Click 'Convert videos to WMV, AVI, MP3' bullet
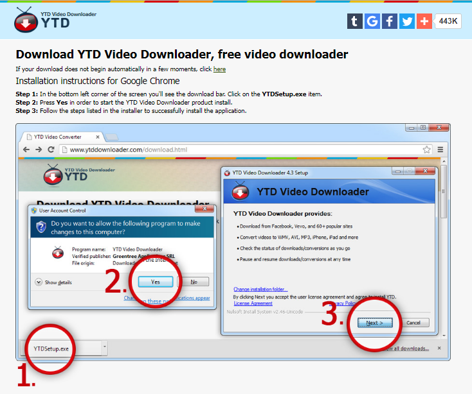This screenshot has width=472, height=394. tap(297, 237)
